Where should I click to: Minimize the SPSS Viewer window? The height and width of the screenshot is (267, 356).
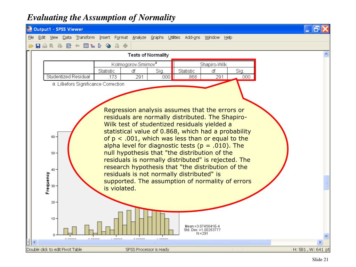[x=308, y=29]
